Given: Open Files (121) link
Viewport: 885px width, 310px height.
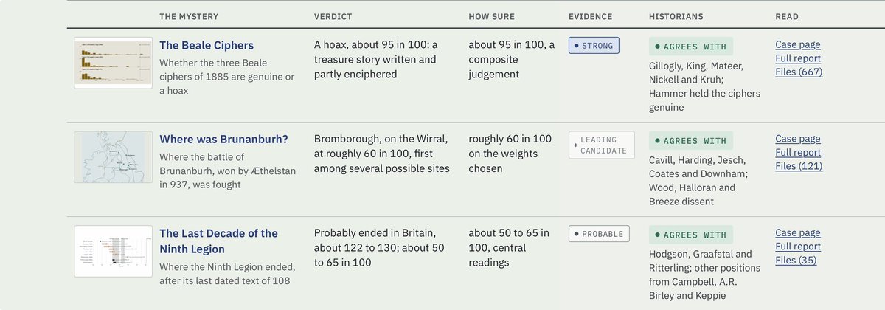Looking at the screenshot, I should pyautogui.click(x=799, y=166).
